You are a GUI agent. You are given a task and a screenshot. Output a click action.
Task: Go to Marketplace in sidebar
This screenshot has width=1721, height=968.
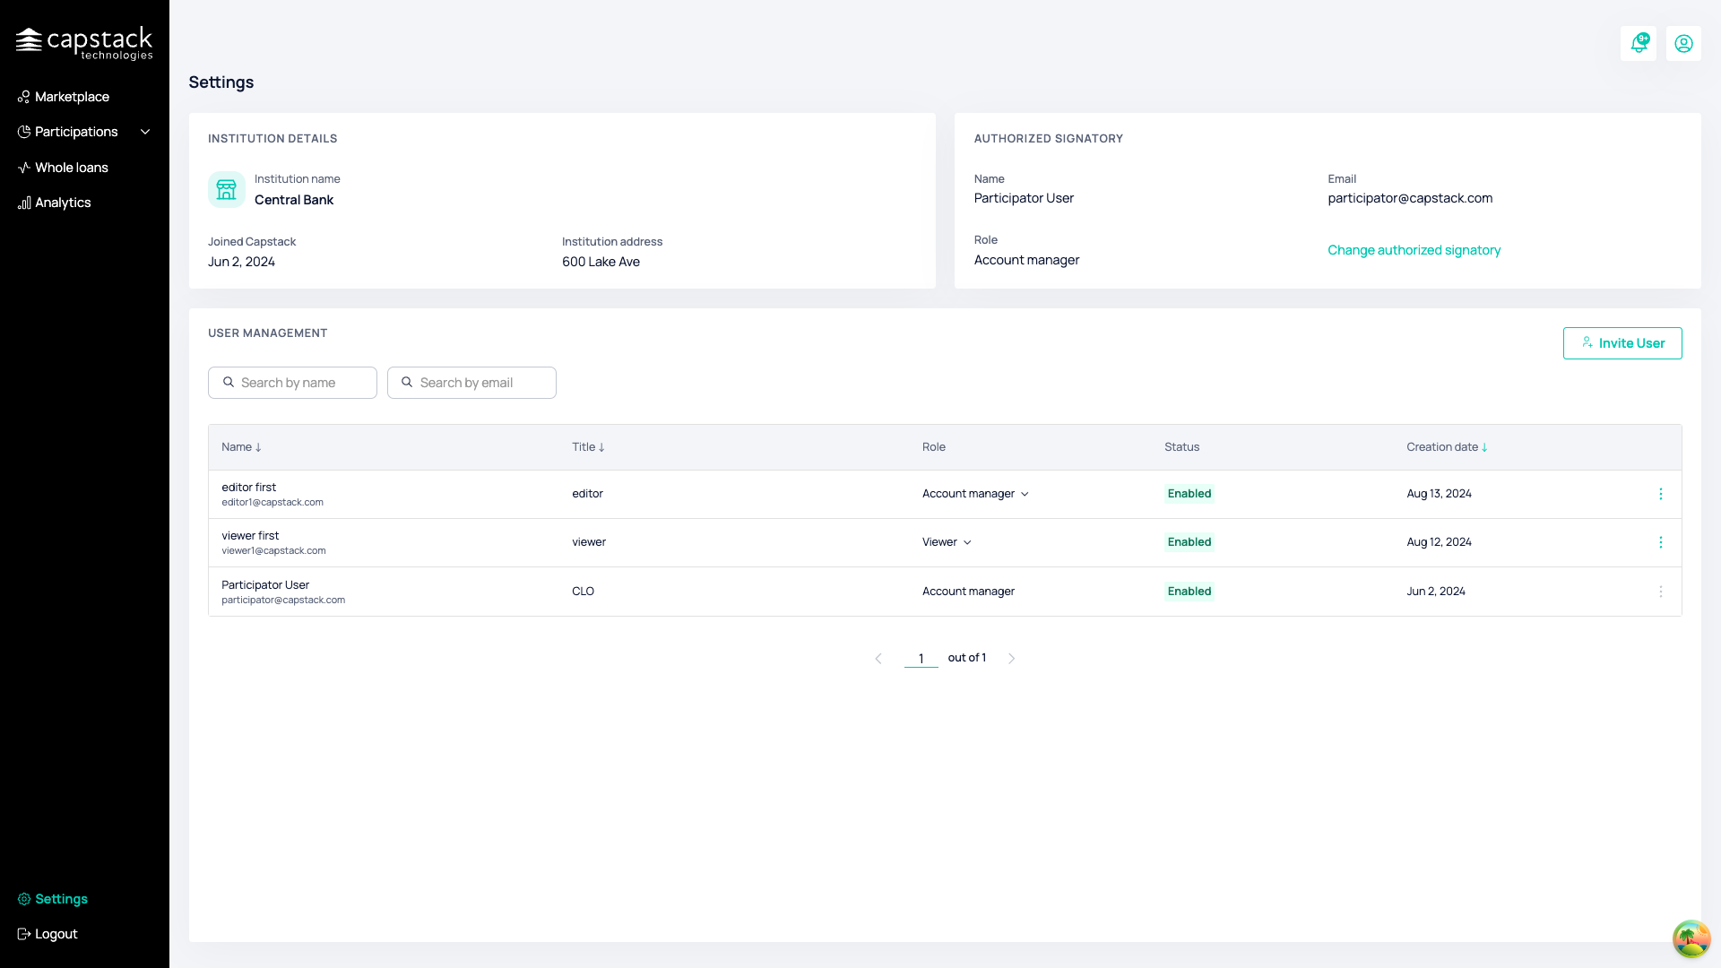click(72, 97)
